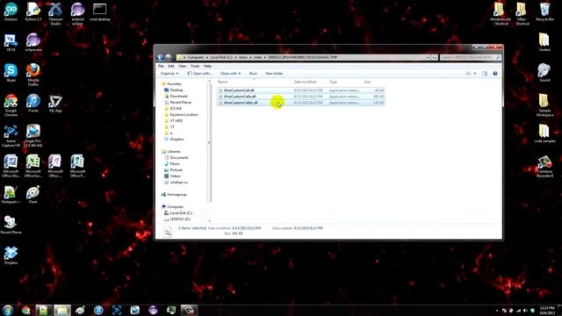
Task: Click Local Disk (C:) in the breadcrumb
Action: point(221,57)
